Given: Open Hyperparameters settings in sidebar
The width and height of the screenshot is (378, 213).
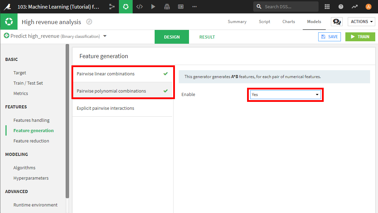Looking at the screenshot, I should click(31, 178).
